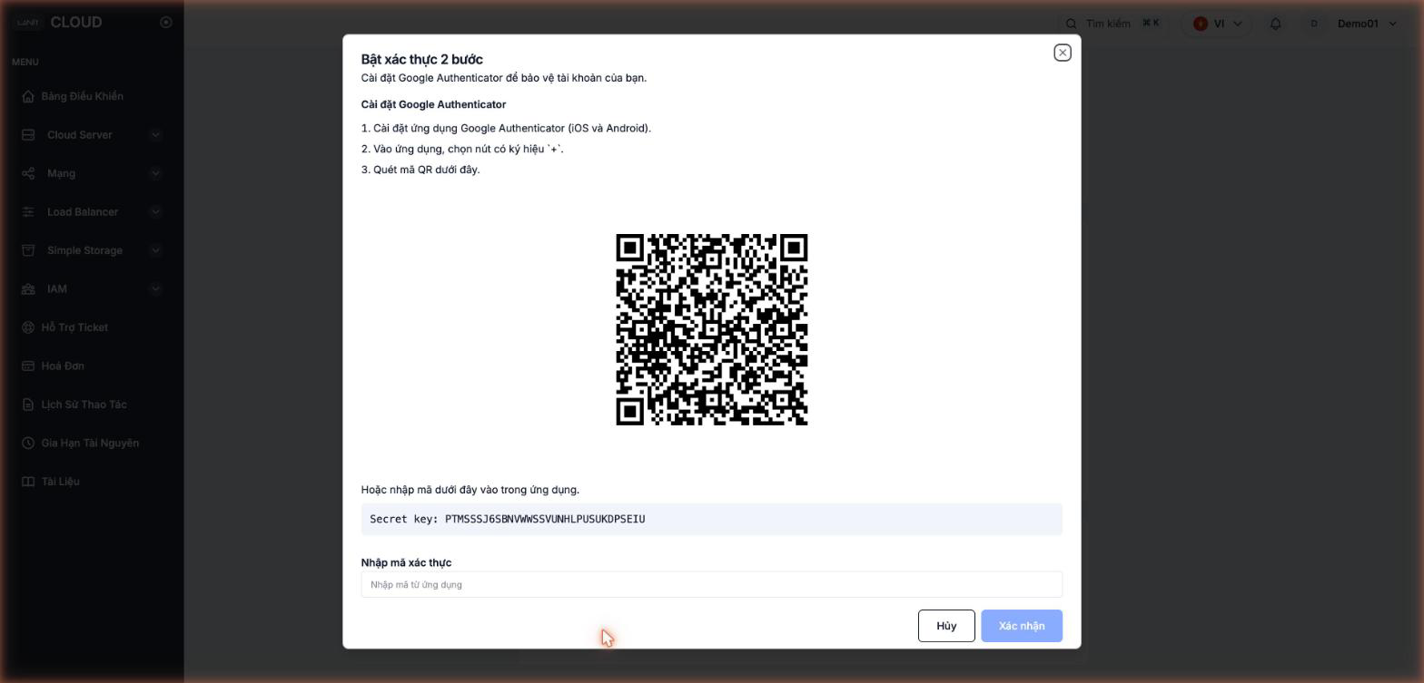Click the circular icon beside CLOUD logo

click(166, 23)
